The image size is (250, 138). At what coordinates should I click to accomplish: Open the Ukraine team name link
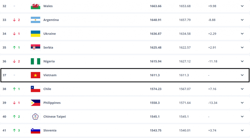50,34
